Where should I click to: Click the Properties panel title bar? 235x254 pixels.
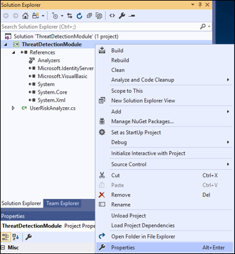pos(48,216)
